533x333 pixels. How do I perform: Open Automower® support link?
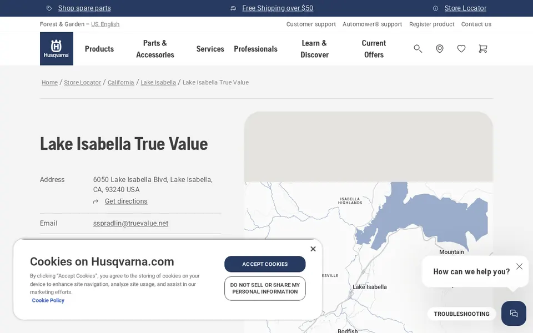[x=372, y=24]
